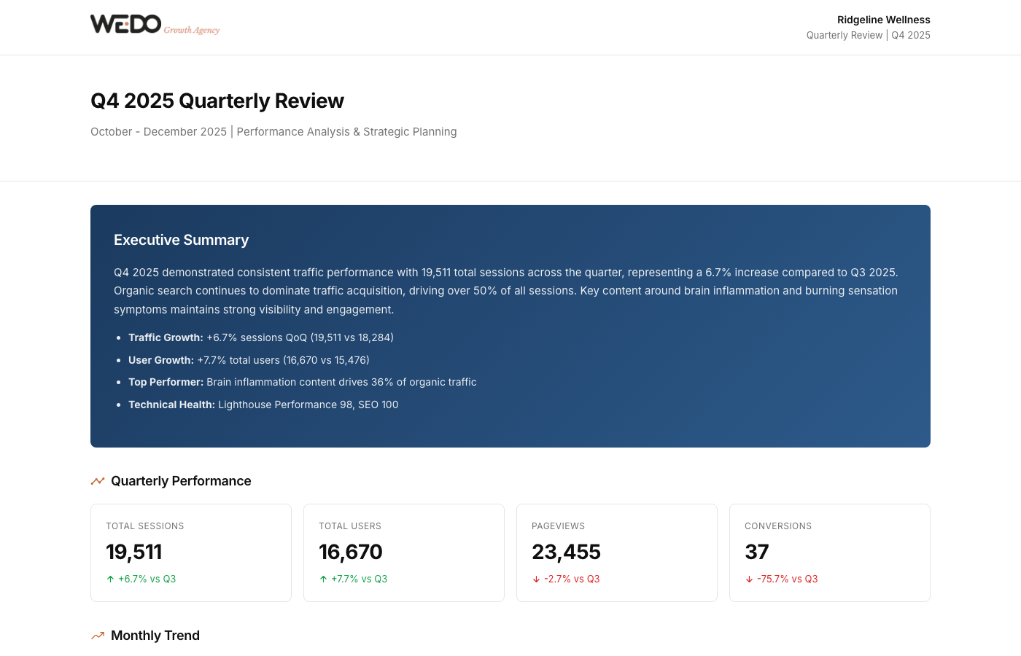
Task: Select the Conversions card value 37
Action: tap(757, 552)
